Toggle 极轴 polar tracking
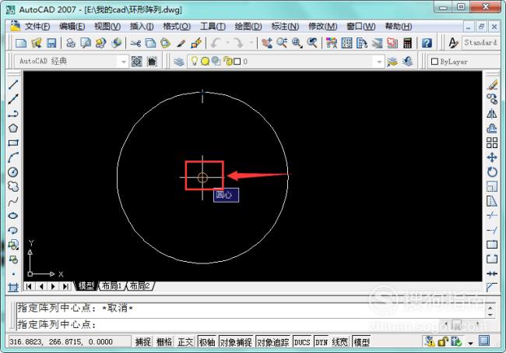 pyautogui.click(x=207, y=342)
